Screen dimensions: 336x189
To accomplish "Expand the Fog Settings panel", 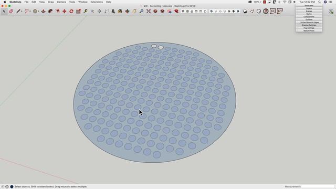I will click(309, 28).
